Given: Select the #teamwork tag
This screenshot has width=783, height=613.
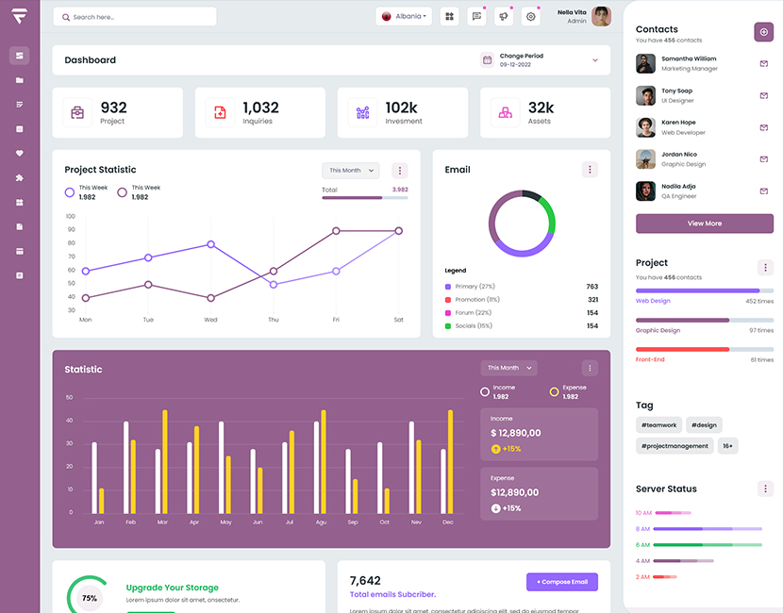Looking at the screenshot, I should [658, 425].
